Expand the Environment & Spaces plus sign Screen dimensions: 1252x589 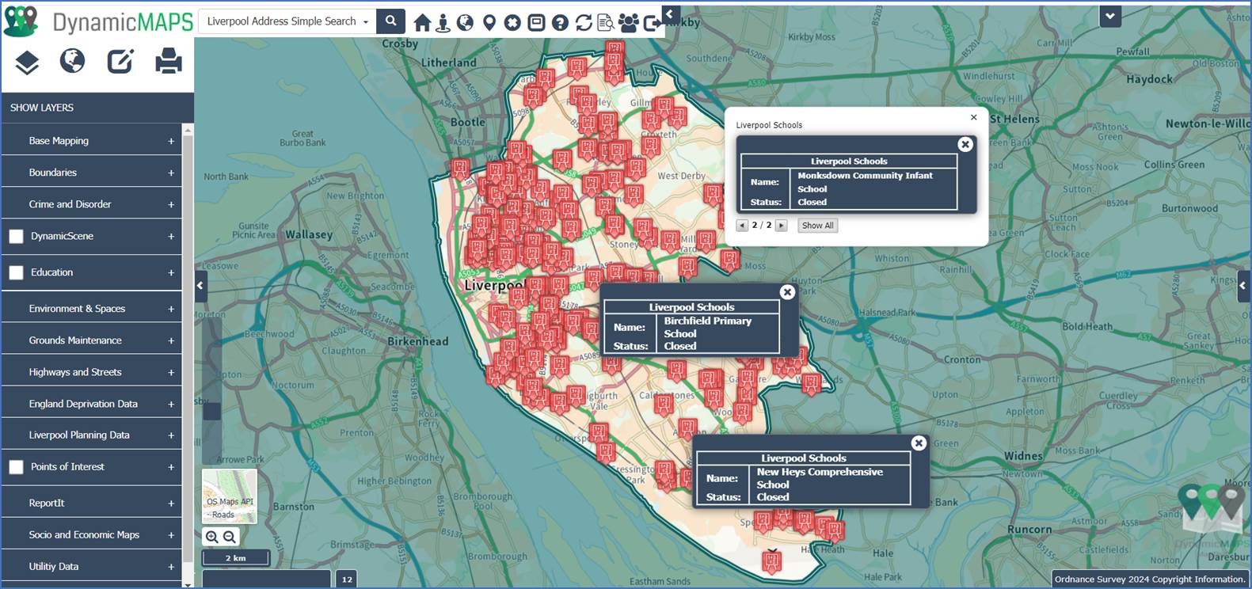click(x=171, y=309)
